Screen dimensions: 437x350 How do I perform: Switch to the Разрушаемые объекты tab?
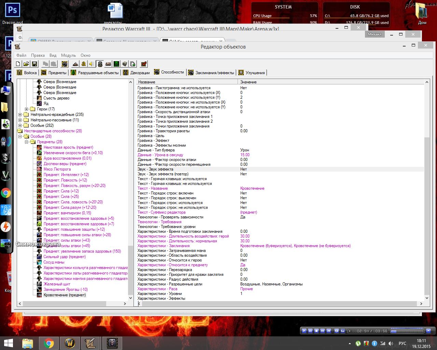click(95, 72)
